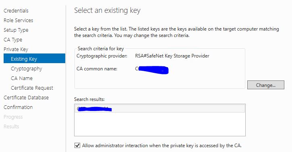Click empty area of Search results list
This screenshot has height=152, width=292.
(160, 124)
